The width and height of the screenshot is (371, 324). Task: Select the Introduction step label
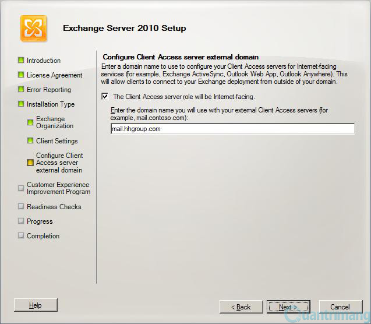[x=44, y=61]
